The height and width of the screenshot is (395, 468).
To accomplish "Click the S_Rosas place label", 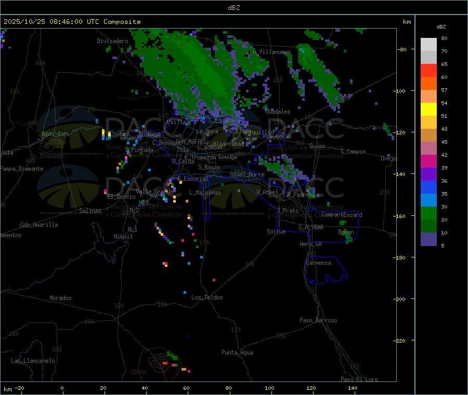I will 209,167.
